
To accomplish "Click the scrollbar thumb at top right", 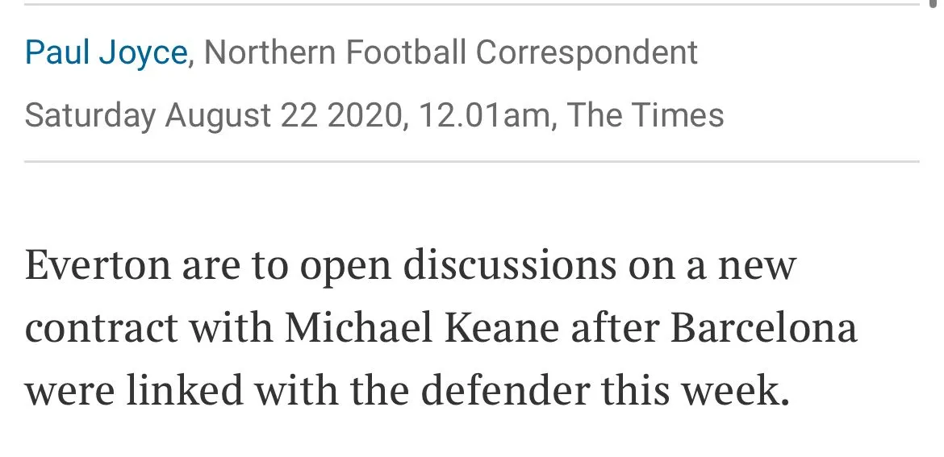I will coord(934,3).
